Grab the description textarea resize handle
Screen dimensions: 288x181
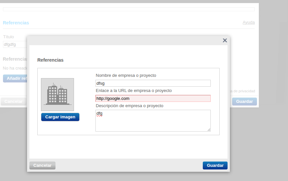[209, 130]
